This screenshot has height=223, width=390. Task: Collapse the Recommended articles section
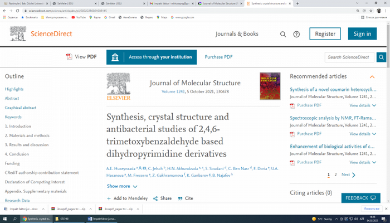[x=372, y=76]
